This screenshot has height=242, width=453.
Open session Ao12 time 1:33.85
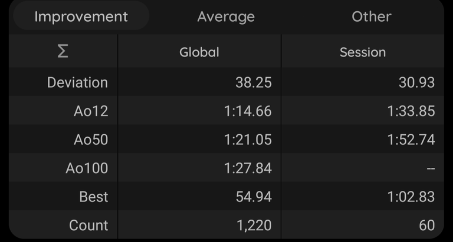(x=411, y=111)
